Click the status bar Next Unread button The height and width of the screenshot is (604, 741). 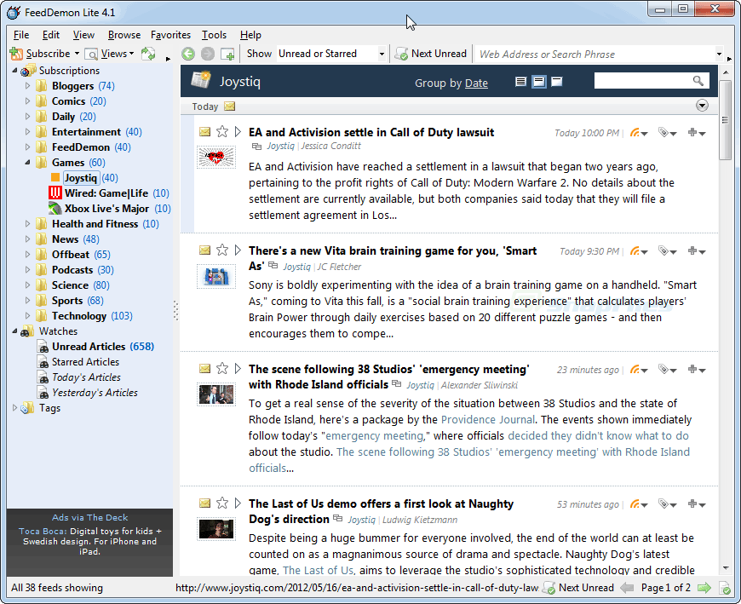(x=578, y=588)
